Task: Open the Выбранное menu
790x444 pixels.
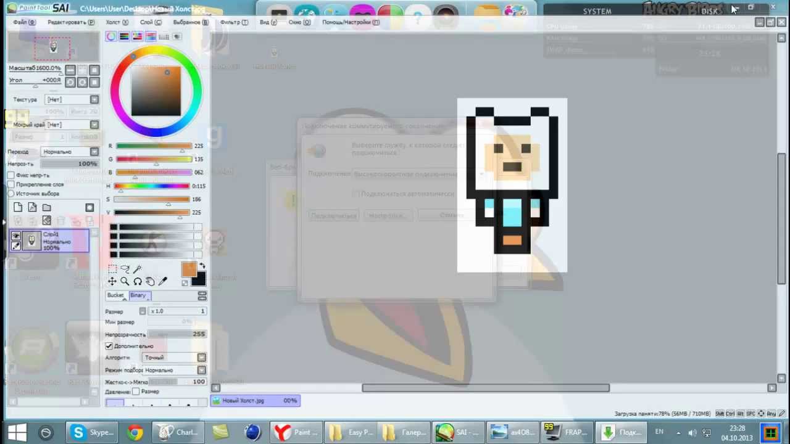Action: tap(190, 22)
